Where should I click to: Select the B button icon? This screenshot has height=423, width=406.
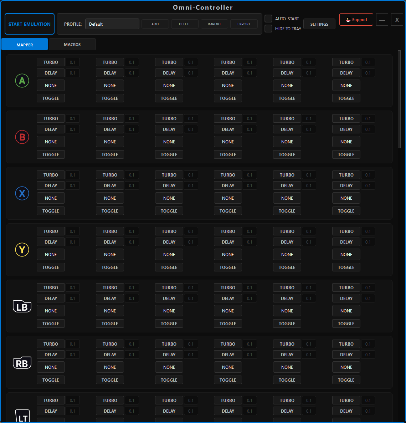pyautogui.click(x=22, y=137)
